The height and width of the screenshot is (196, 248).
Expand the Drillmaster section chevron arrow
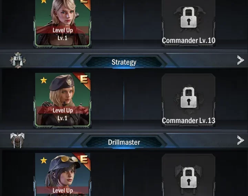(240, 140)
